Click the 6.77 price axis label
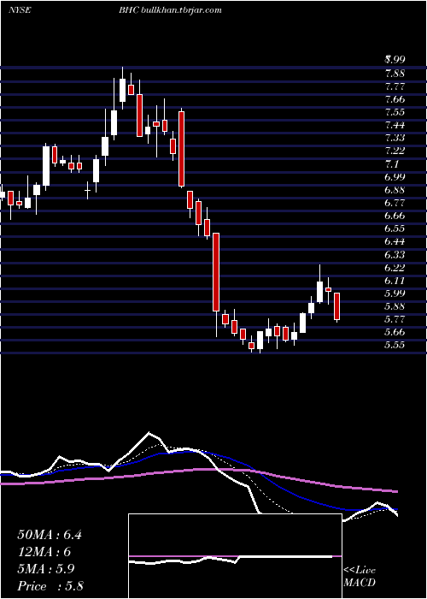This screenshot has height=599, width=427. (395, 202)
